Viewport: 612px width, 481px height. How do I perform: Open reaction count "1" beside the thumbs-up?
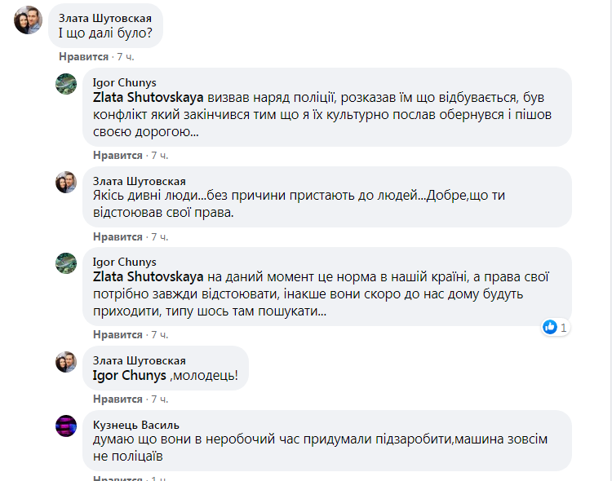(x=564, y=327)
